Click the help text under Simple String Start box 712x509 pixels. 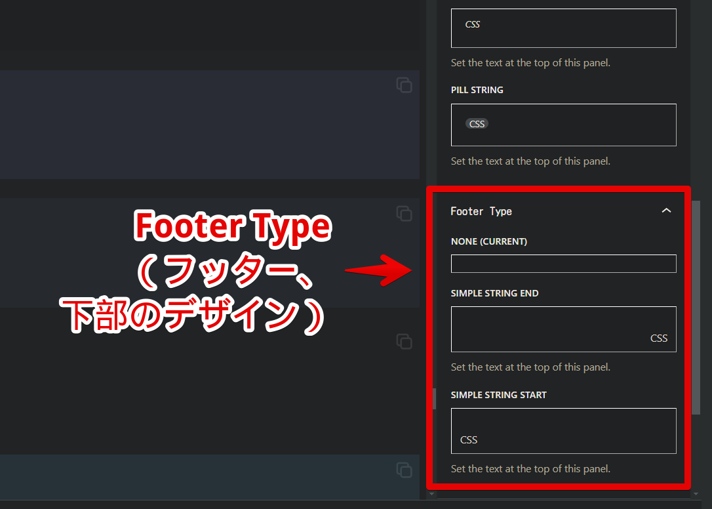(x=530, y=469)
